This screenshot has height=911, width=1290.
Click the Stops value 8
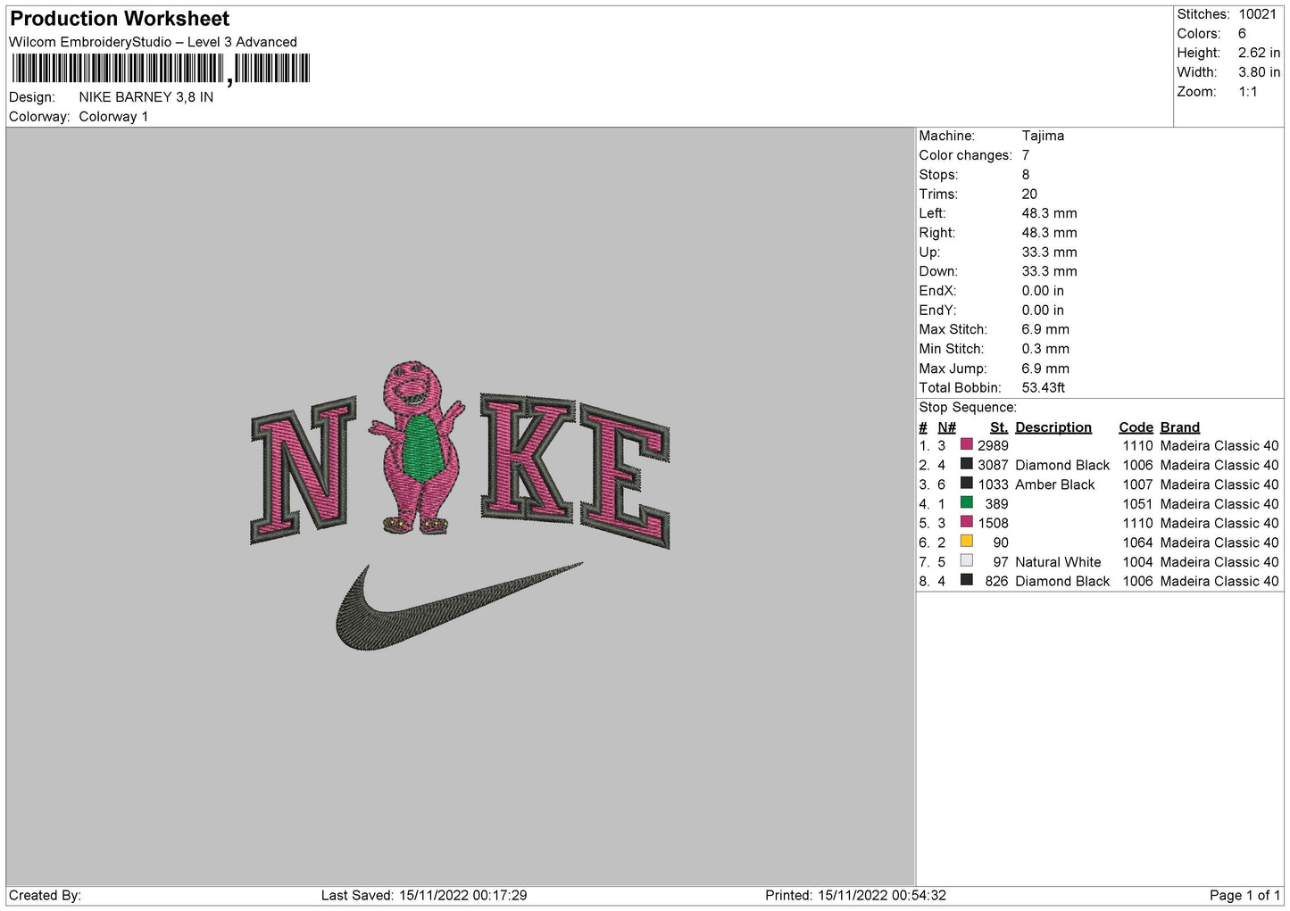click(1026, 175)
